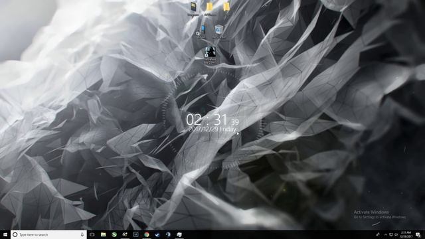Open the Windows Start menu
Image resolution: width=425 pixels, height=239 pixels.
5,234
